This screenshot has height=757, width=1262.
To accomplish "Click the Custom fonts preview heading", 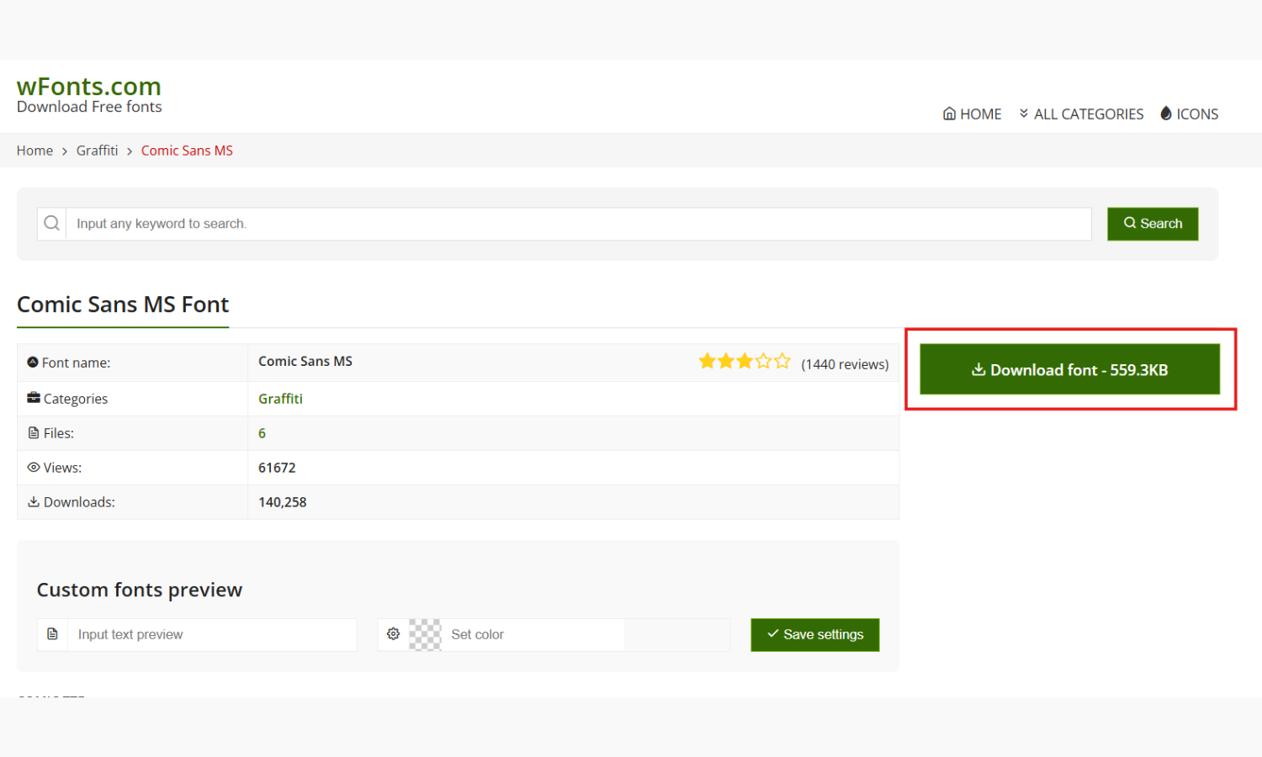I will [140, 590].
